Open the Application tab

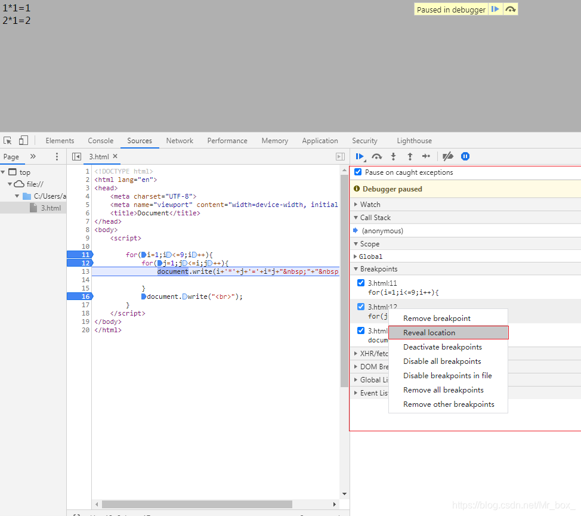tap(320, 141)
